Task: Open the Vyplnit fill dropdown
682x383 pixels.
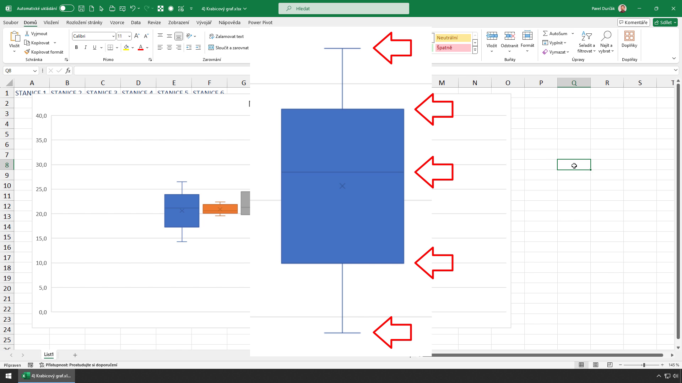Action: click(554, 43)
